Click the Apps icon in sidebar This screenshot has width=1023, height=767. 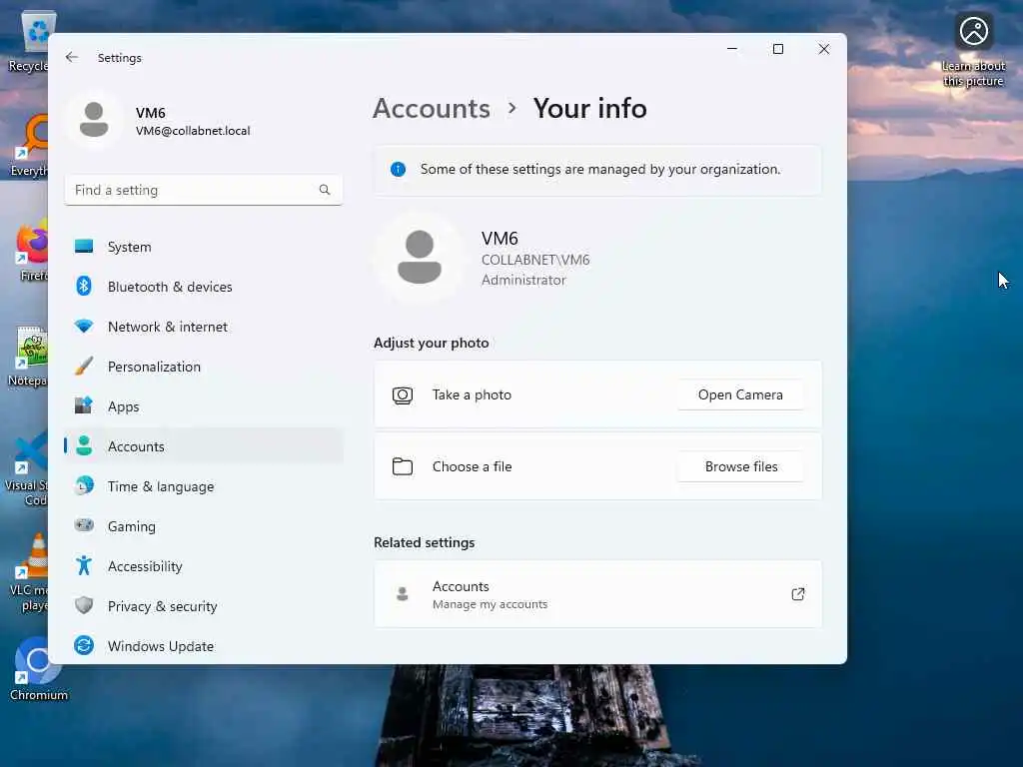point(84,405)
